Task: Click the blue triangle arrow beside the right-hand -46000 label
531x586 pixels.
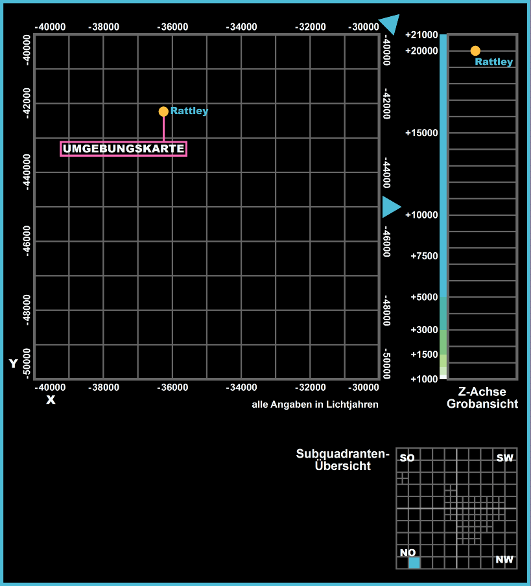Action: point(390,207)
